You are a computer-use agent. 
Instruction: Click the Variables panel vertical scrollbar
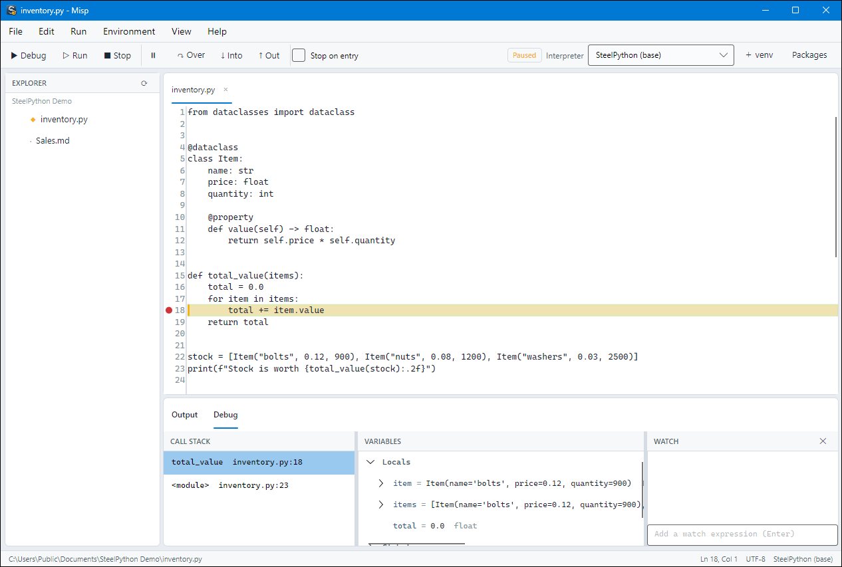point(642,490)
